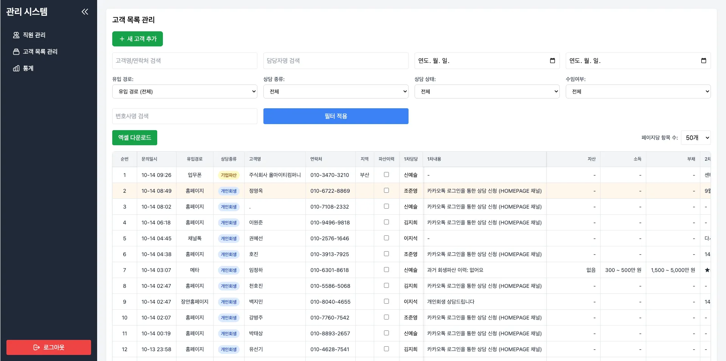Change the 페이지당 항목 수 dropdown from 50개
Screen dimensions: 726x361
pyautogui.click(x=696, y=137)
